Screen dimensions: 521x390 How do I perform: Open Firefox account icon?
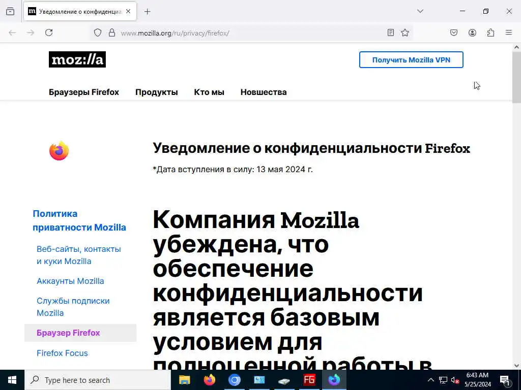coord(472,32)
